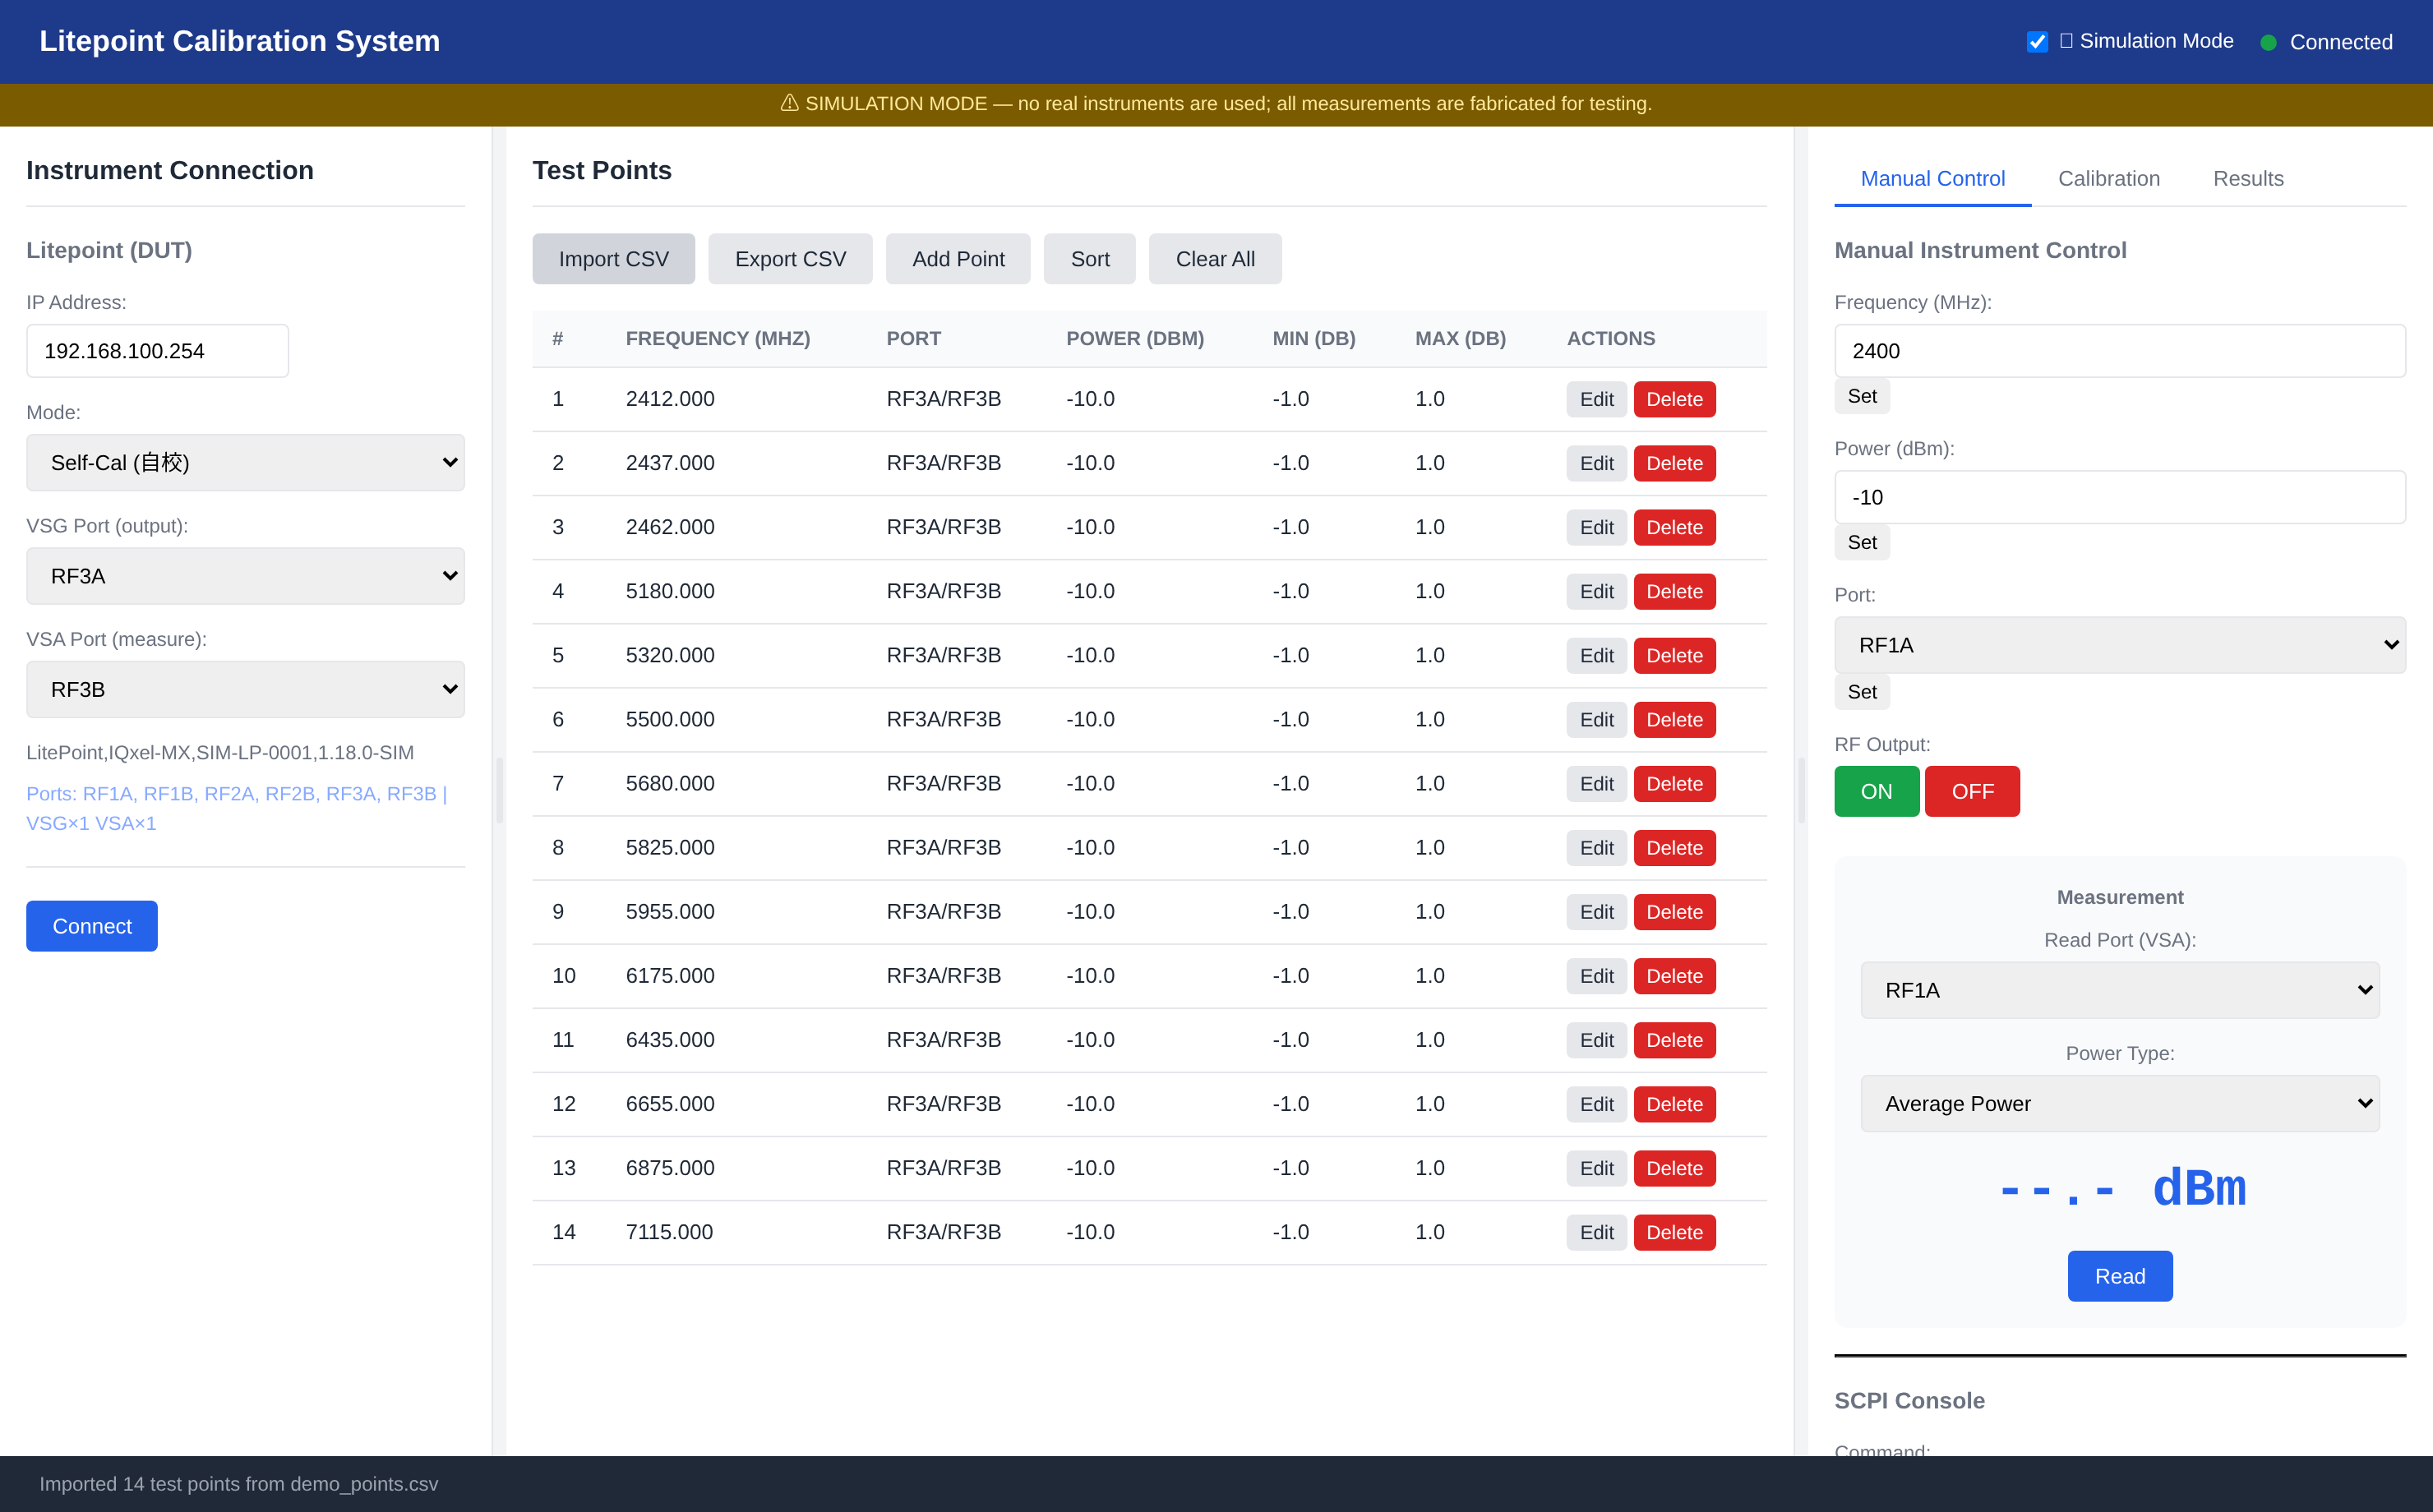Open the VSG Port output dropdown
The image size is (2433, 1512).
(245, 576)
